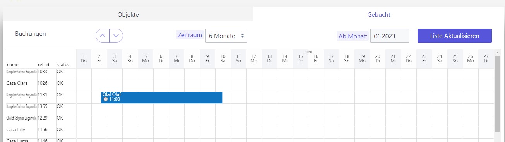This screenshot has width=505, height=142.
Task: Click the Zeitraum label
Action: click(190, 35)
